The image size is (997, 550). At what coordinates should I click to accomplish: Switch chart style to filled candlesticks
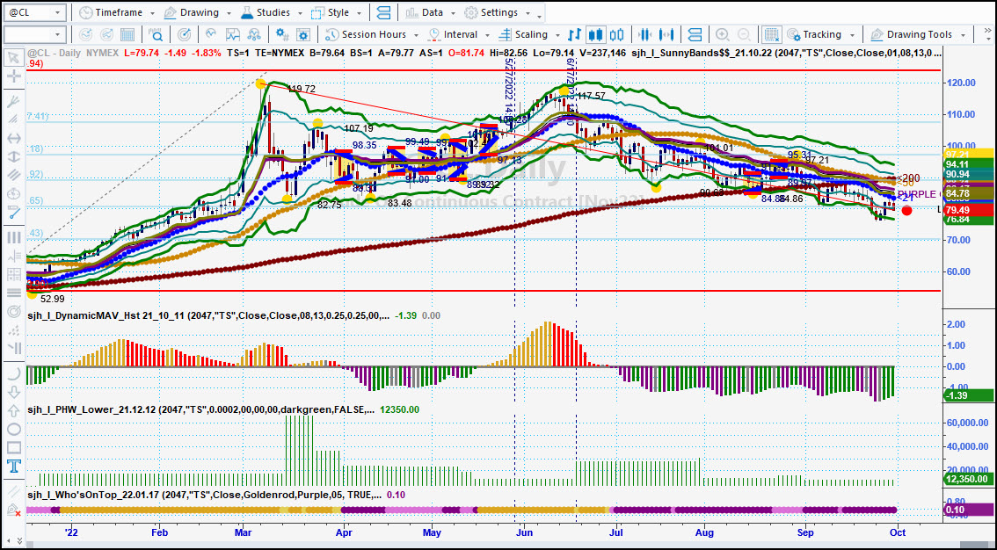(x=596, y=34)
